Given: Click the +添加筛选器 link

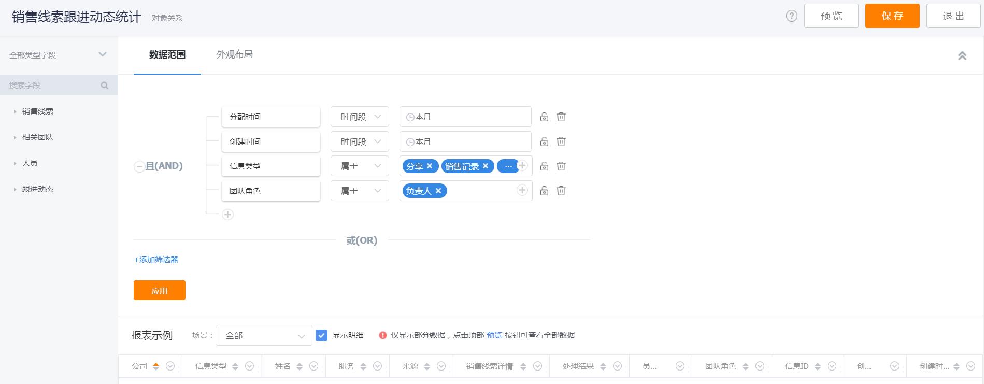Looking at the screenshot, I should point(156,260).
